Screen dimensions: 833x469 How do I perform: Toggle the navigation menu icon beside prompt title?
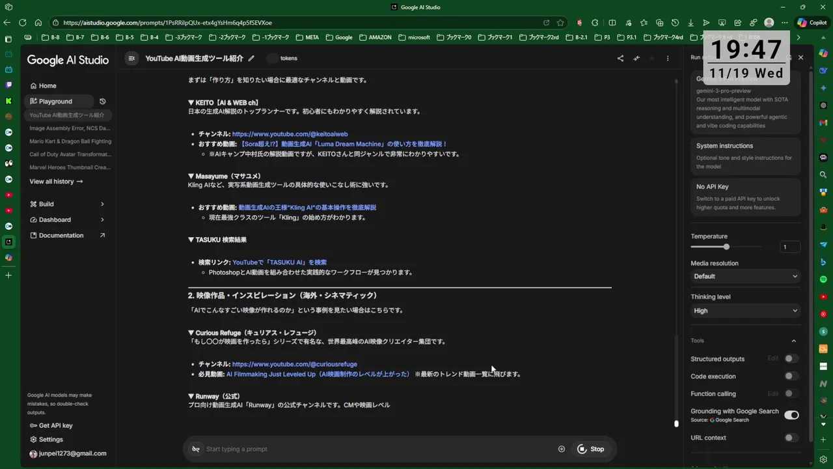coord(131,59)
